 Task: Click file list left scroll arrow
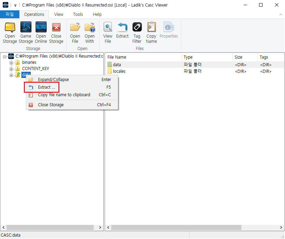(x=108, y=227)
